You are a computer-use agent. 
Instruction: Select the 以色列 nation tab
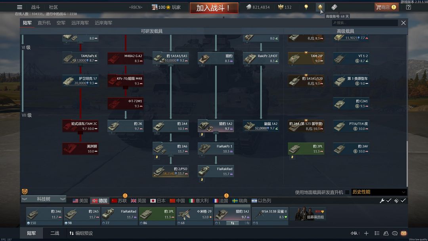coord(261,201)
